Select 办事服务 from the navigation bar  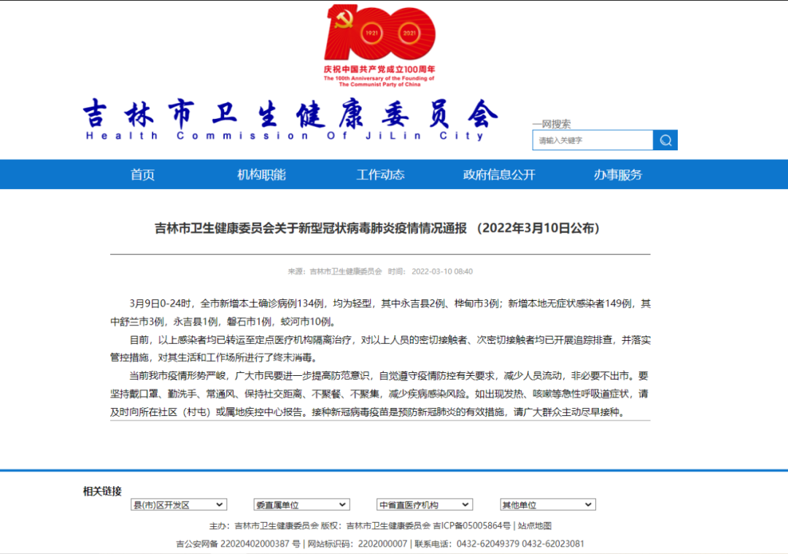617,174
